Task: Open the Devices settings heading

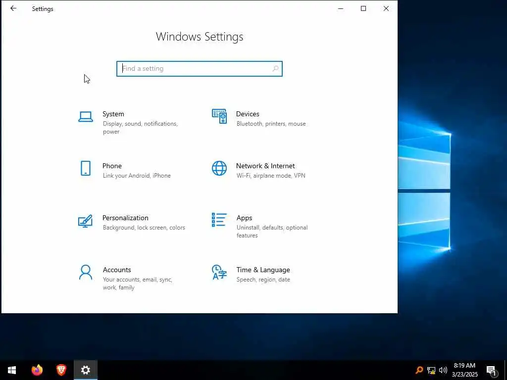Action: tap(248, 114)
